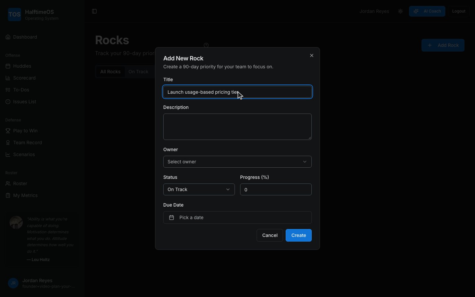Screen dimensions: 475x297
Task: Close the Add New Rock dialog
Action: click(312, 55)
